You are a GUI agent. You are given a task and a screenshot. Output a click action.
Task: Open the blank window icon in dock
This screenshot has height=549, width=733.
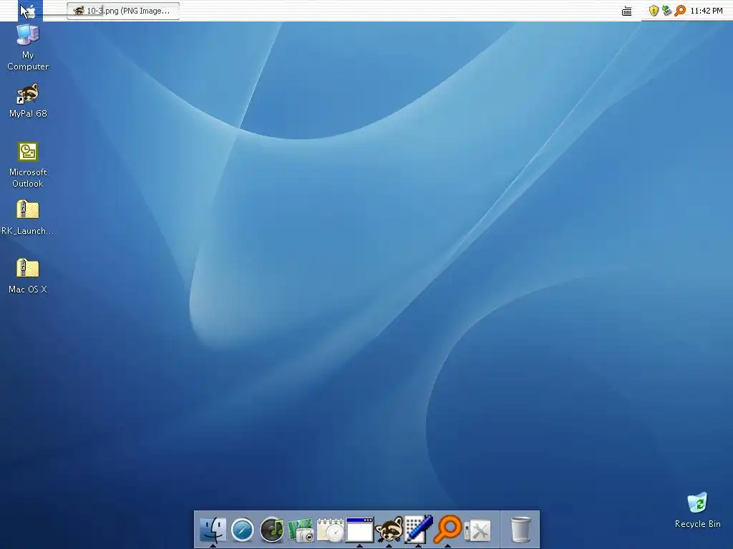pos(359,530)
